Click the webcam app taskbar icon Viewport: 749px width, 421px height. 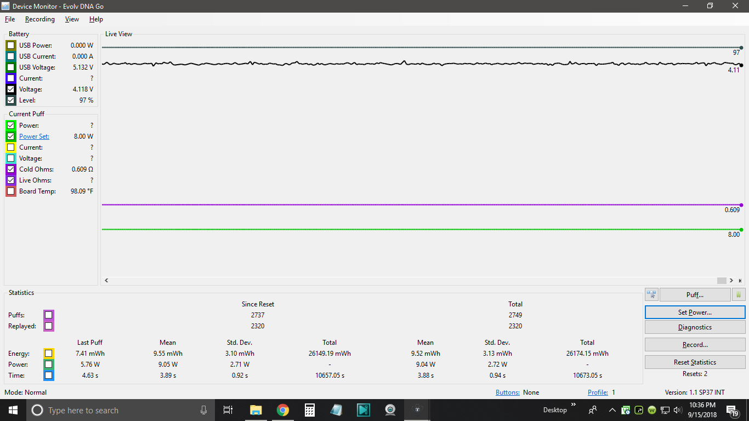click(x=390, y=410)
